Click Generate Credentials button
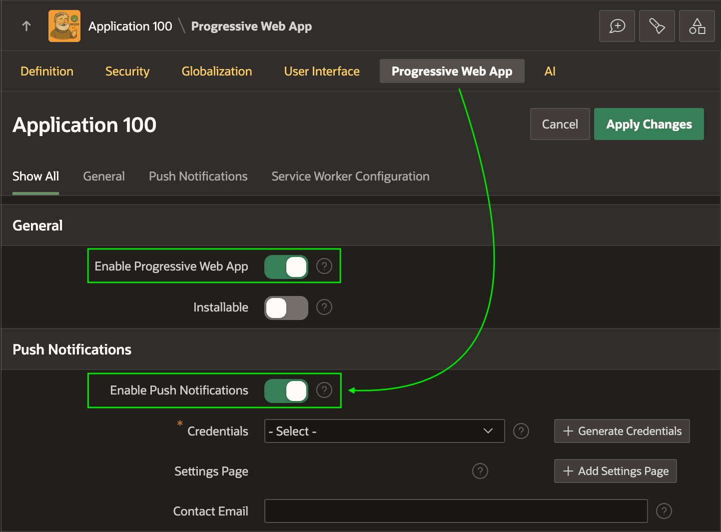This screenshot has width=721, height=532. click(x=622, y=431)
